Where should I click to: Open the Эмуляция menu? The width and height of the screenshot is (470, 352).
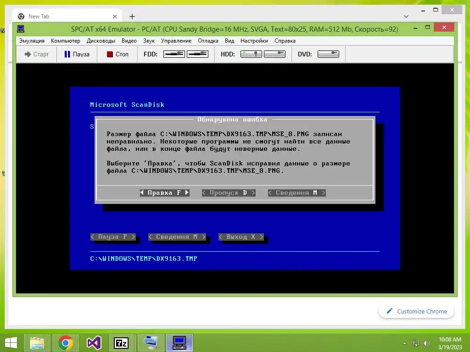pyautogui.click(x=32, y=41)
